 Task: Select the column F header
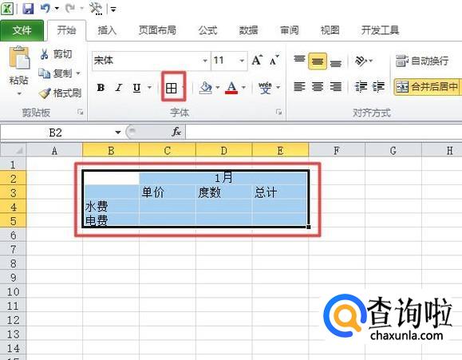coord(337,151)
